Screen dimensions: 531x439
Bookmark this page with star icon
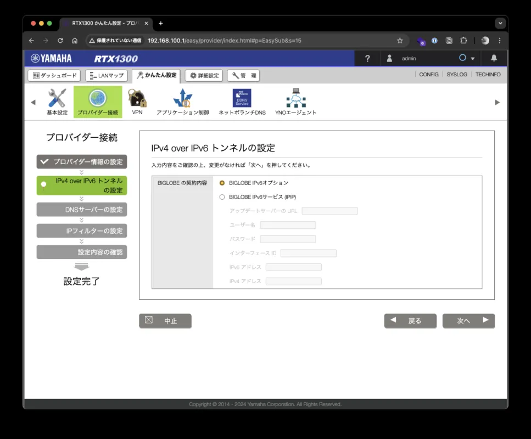click(400, 41)
